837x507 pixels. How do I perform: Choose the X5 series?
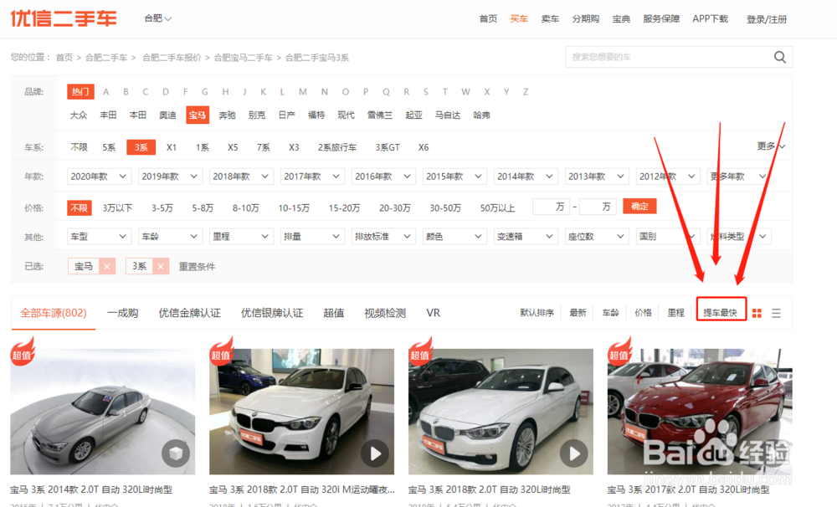tap(233, 147)
